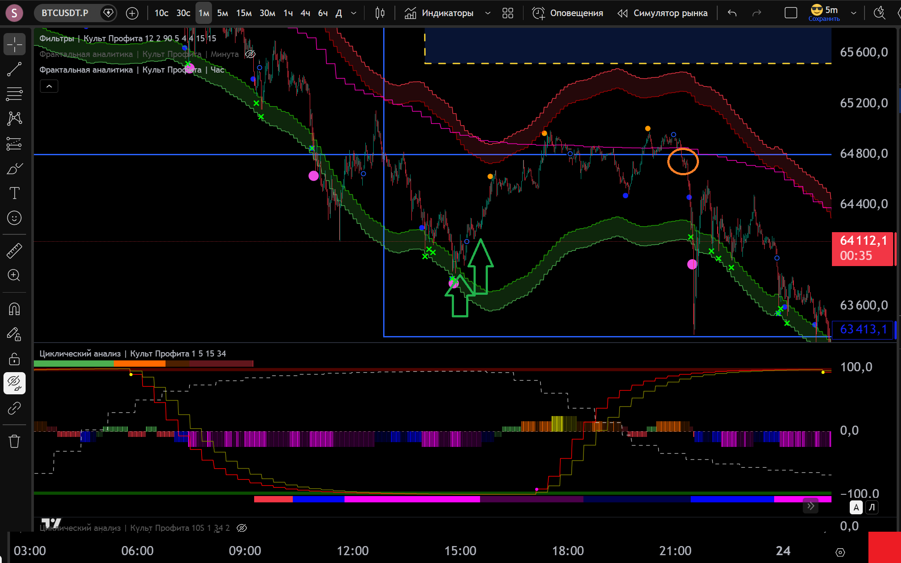Open the candlestick chart style selector
Viewport: 901px width, 563px height.
380,13
